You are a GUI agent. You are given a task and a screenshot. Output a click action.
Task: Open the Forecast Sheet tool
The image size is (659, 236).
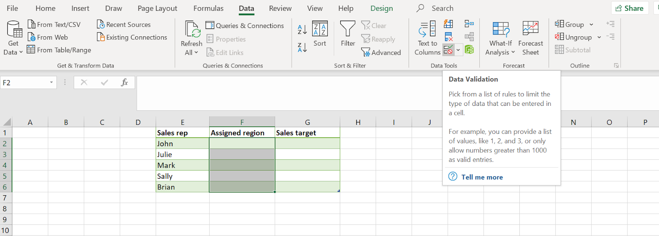(x=530, y=38)
